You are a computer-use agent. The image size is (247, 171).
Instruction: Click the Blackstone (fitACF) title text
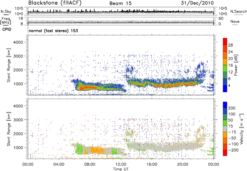55,3
